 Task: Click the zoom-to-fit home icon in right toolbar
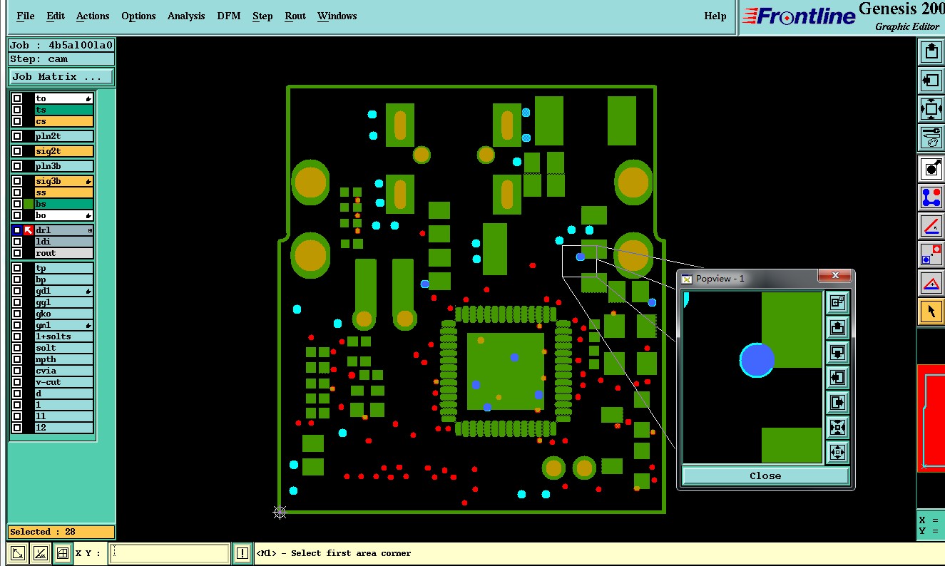pos(931,109)
